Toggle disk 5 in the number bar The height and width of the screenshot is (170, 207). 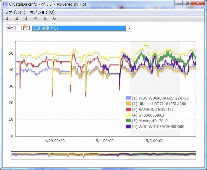45,18
